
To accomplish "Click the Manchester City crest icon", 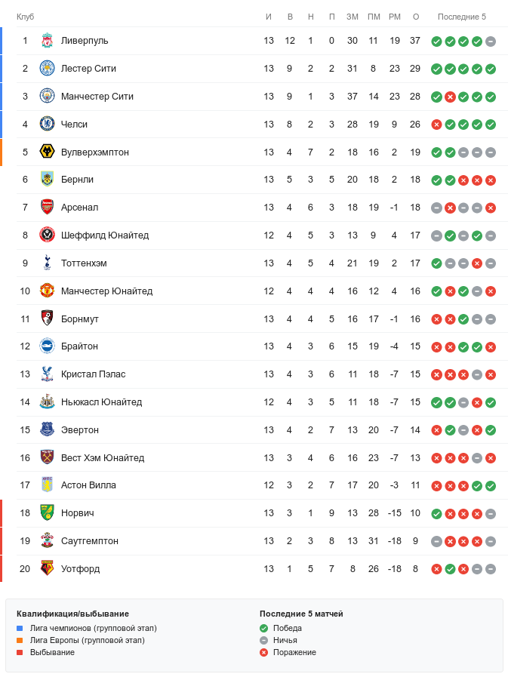I will (47, 97).
